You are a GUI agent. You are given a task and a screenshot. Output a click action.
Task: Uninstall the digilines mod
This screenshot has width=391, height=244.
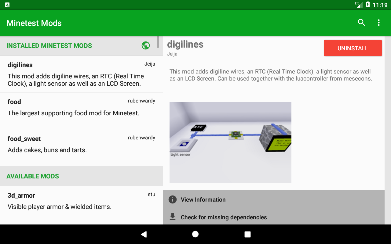[353, 48]
